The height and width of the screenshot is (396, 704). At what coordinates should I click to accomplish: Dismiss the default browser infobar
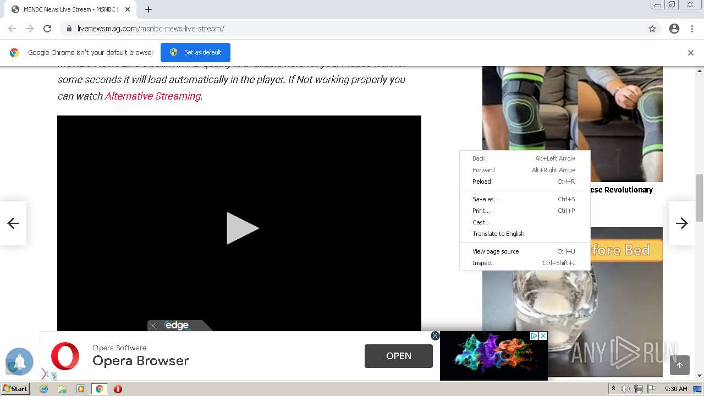point(691,53)
